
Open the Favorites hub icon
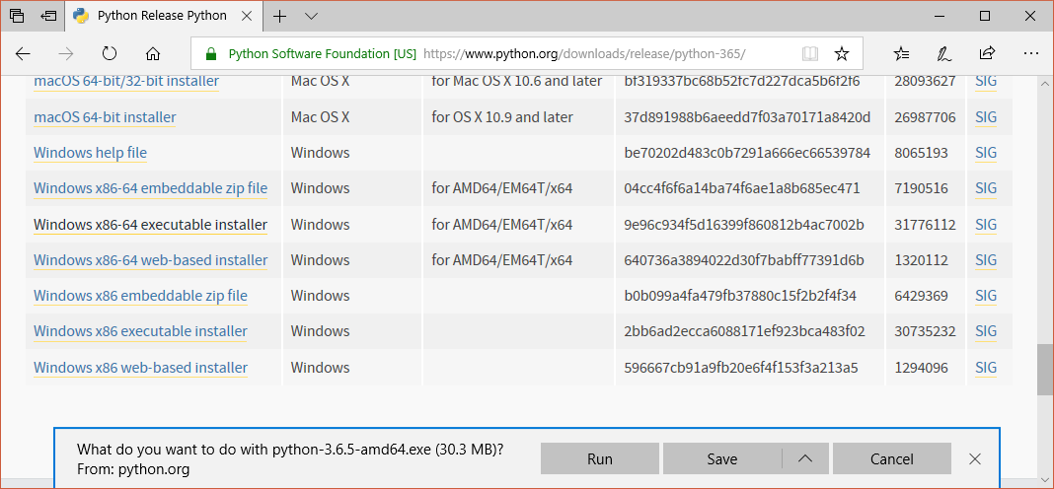[x=902, y=54]
